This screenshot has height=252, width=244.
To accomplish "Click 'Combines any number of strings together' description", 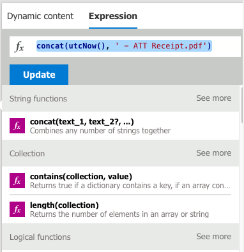I will click(x=100, y=131).
